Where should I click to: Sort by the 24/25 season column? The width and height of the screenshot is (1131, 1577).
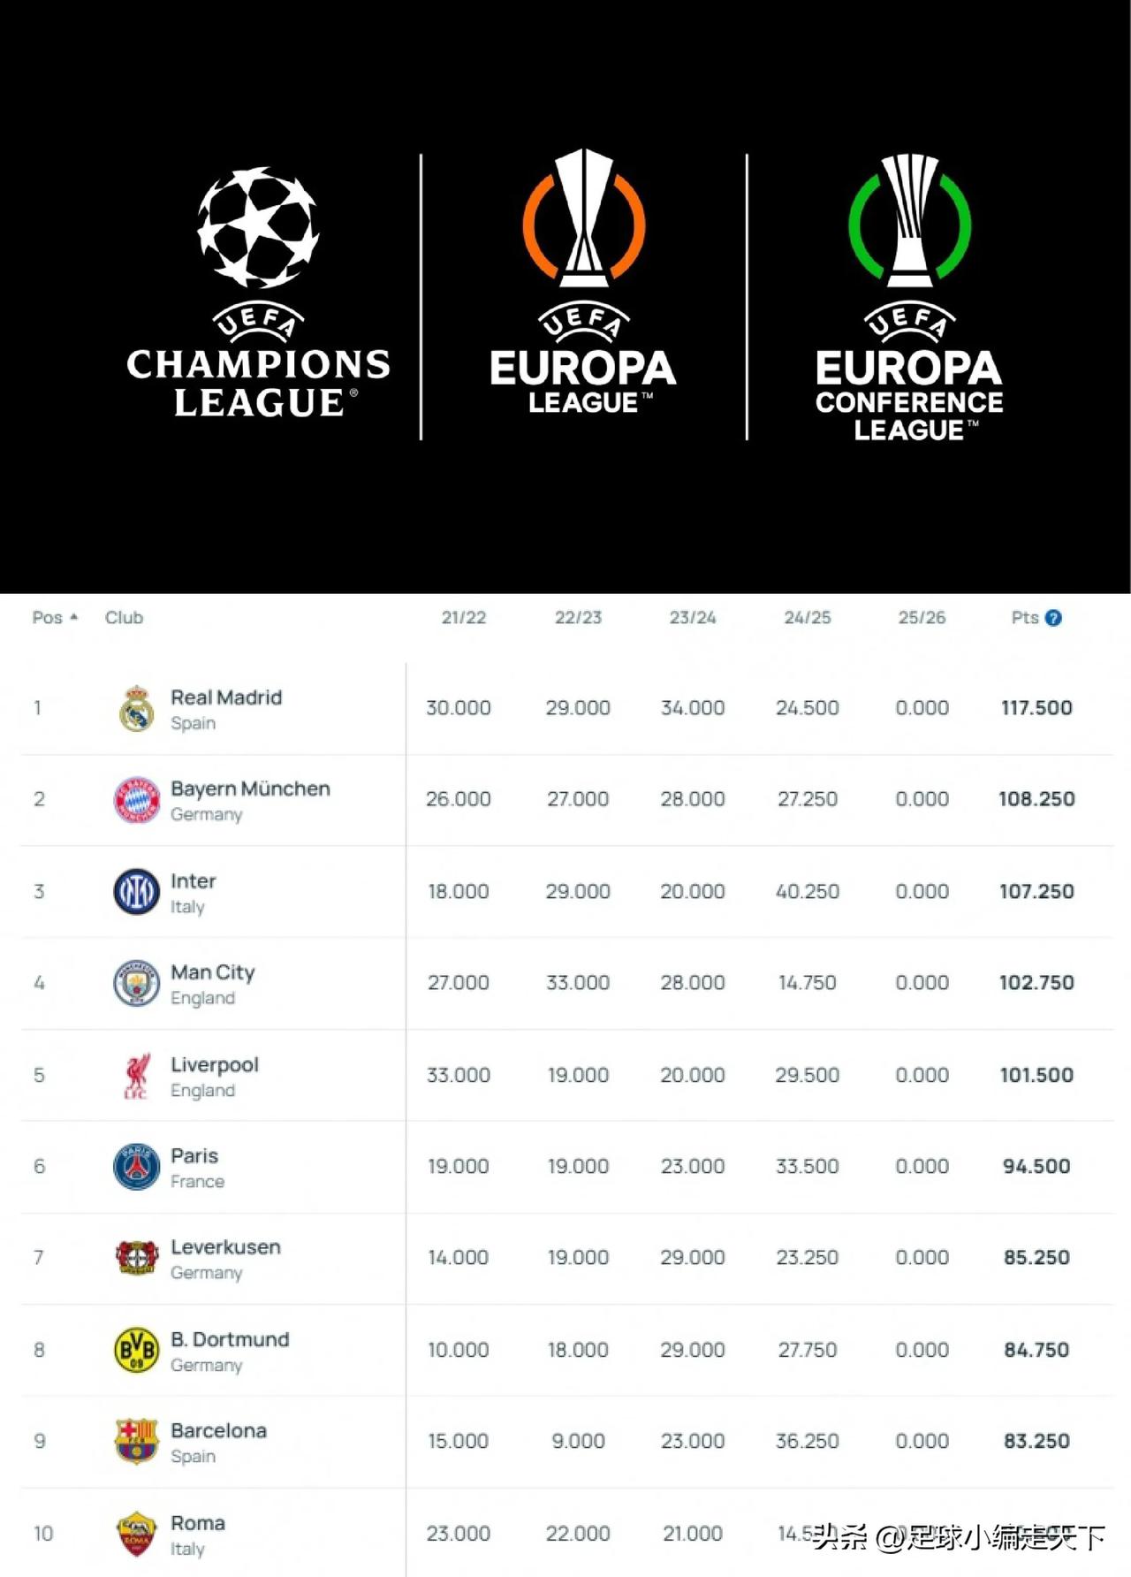coord(808,618)
